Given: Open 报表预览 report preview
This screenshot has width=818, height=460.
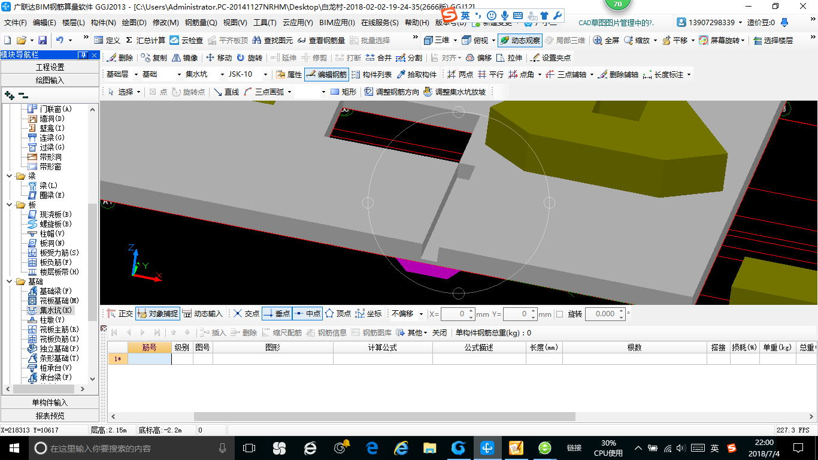Looking at the screenshot, I should point(50,416).
